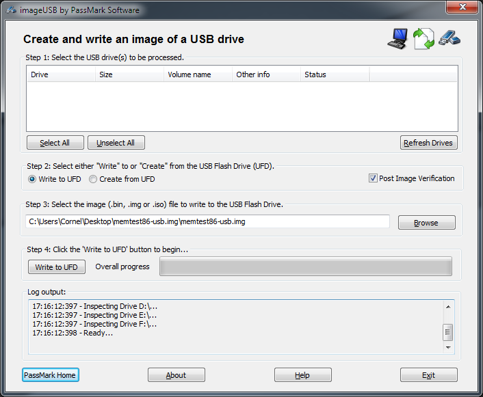Click the Status column header
The width and height of the screenshot is (483, 397).
click(x=335, y=74)
